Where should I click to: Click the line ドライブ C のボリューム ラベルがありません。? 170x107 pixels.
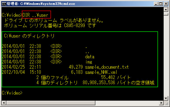pyautogui.click(x=54, y=20)
